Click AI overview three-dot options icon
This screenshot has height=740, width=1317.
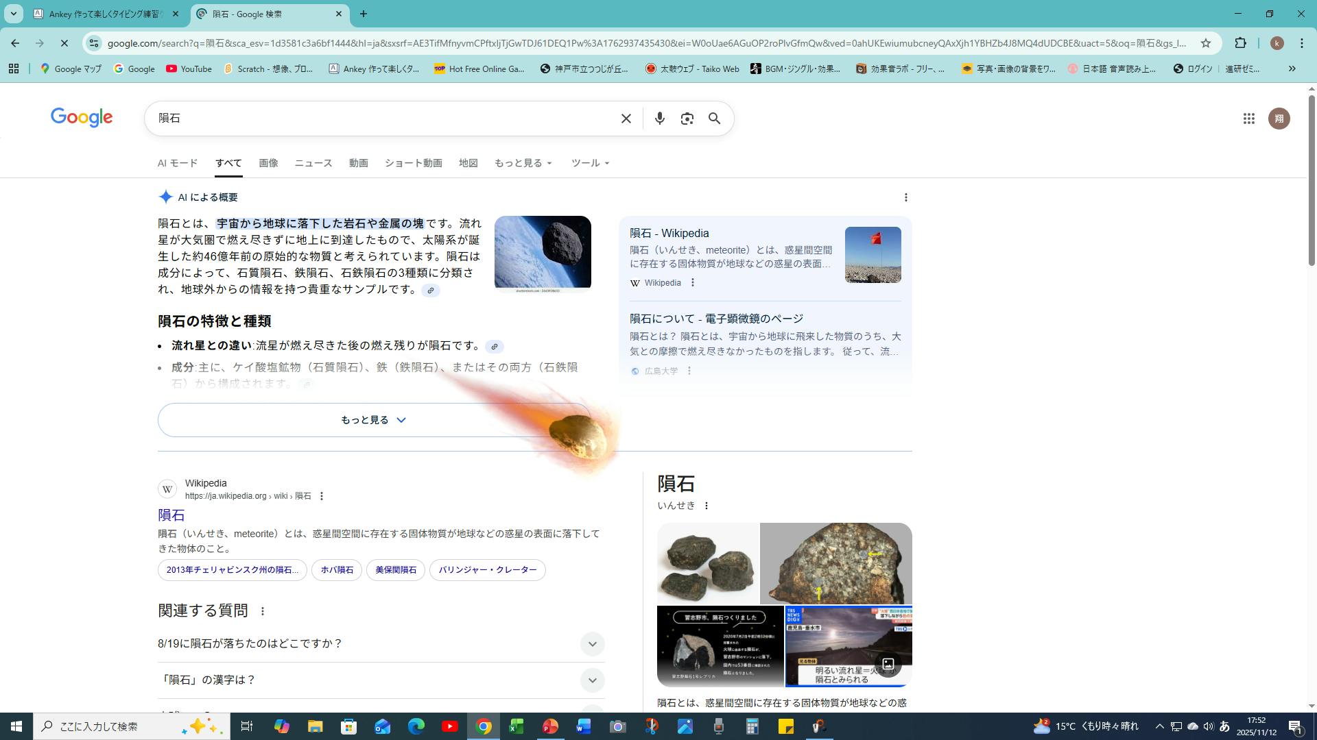(x=905, y=197)
